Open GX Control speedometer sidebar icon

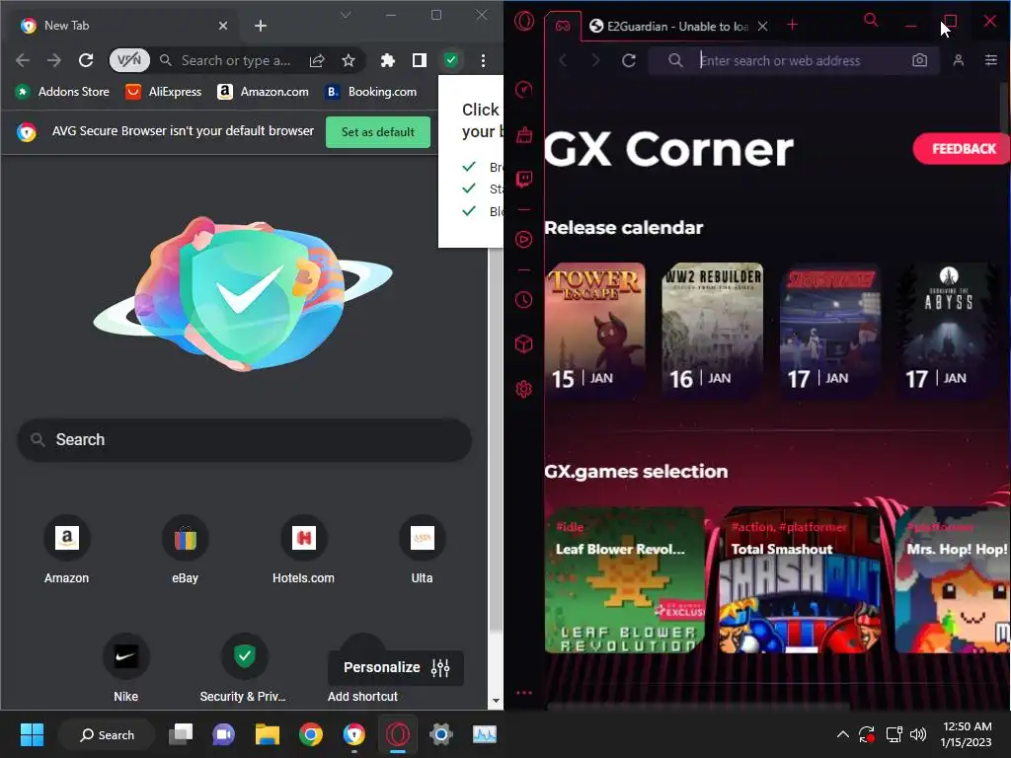(x=524, y=89)
